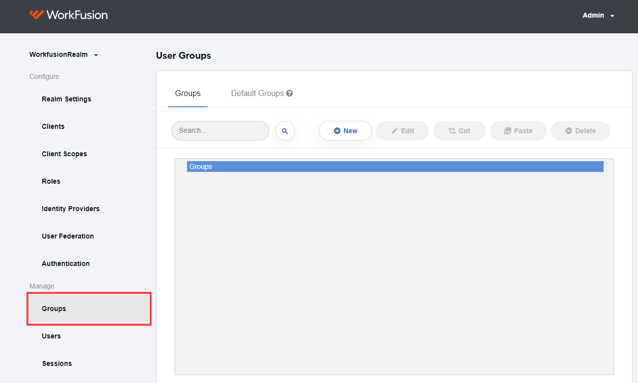Click the search magnifier button
Screen dimensions: 638x383
285,131
